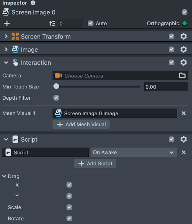This screenshot has width=192, height=224.
Task: Click the folder icon in Camera field
Action: click(182, 76)
